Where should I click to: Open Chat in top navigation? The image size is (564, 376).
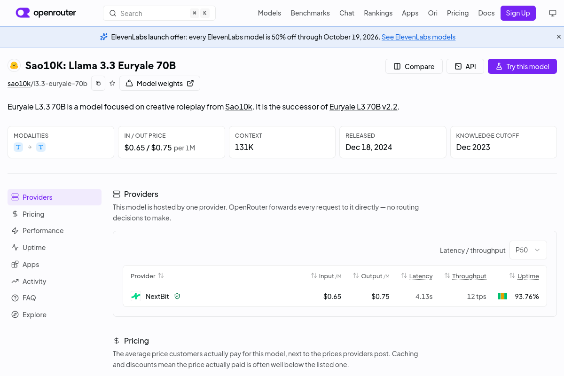pos(347,13)
